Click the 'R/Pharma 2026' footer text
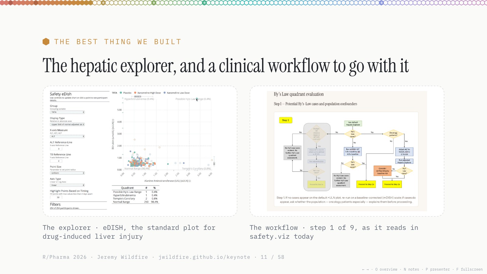This screenshot has width=487, height=274. pos(65,257)
